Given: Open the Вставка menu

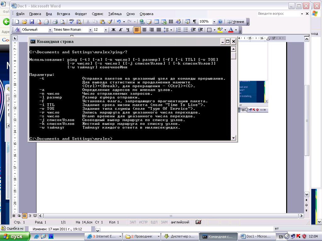Looking at the screenshot, I should point(64,14).
